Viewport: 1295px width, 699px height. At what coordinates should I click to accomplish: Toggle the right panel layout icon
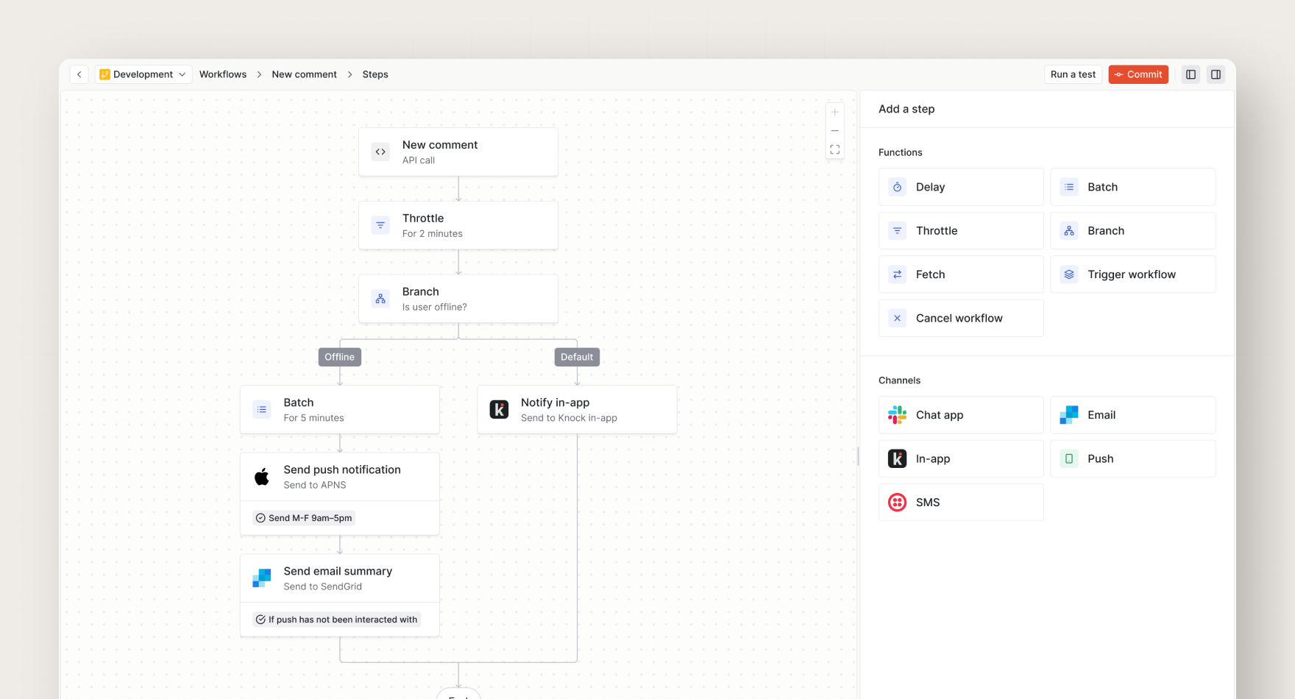1216,74
